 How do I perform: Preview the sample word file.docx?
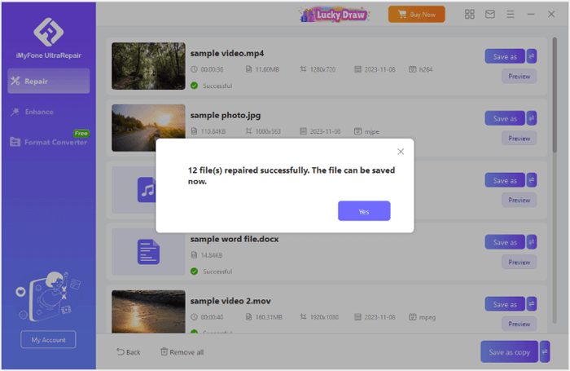click(x=519, y=262)
